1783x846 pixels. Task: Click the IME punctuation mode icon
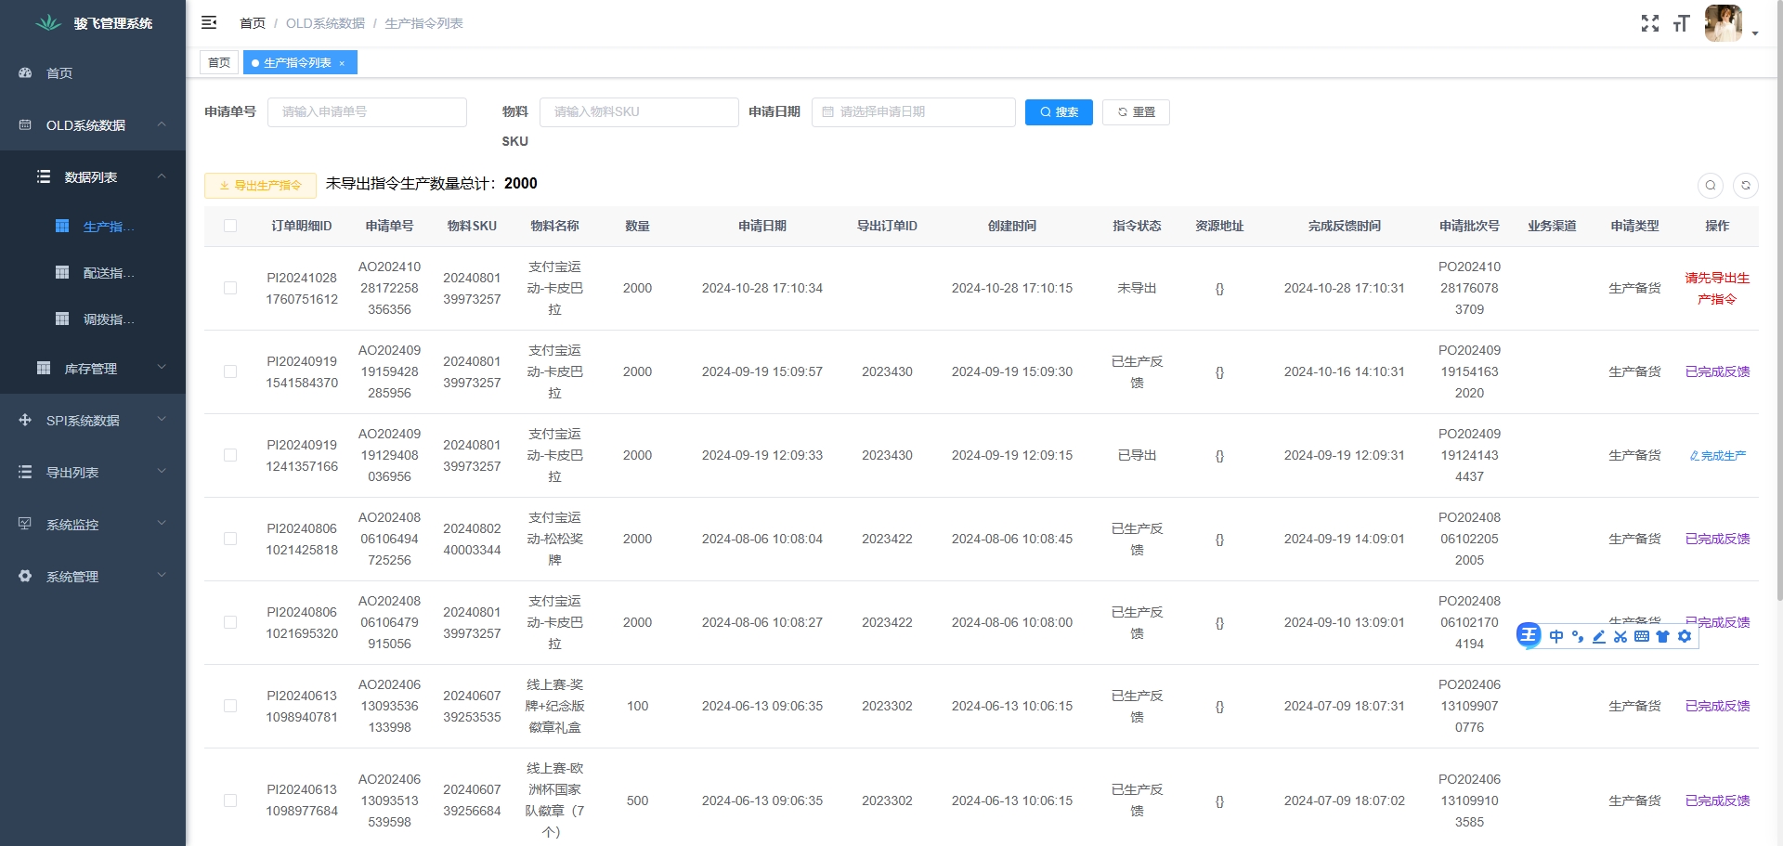point(1578,636)
